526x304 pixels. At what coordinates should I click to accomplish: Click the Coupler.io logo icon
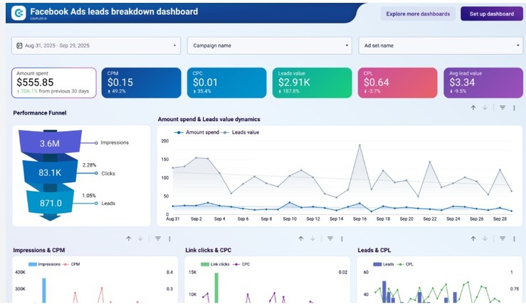point(19,12)
